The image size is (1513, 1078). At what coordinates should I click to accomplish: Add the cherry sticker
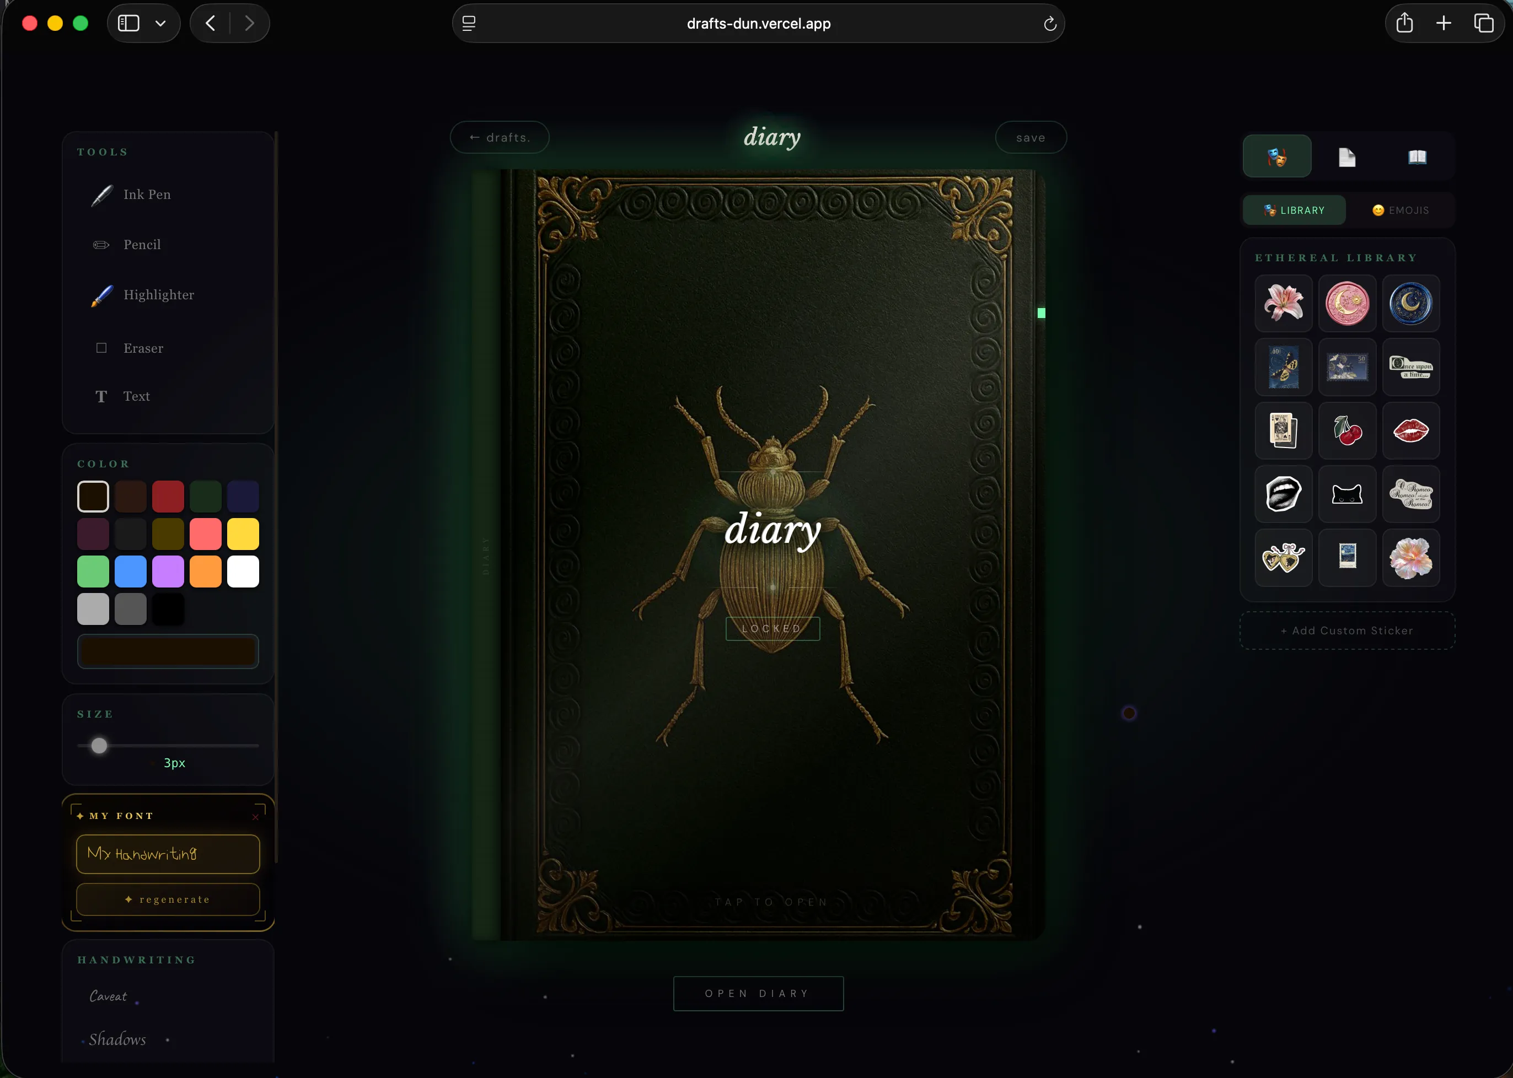1347,431
